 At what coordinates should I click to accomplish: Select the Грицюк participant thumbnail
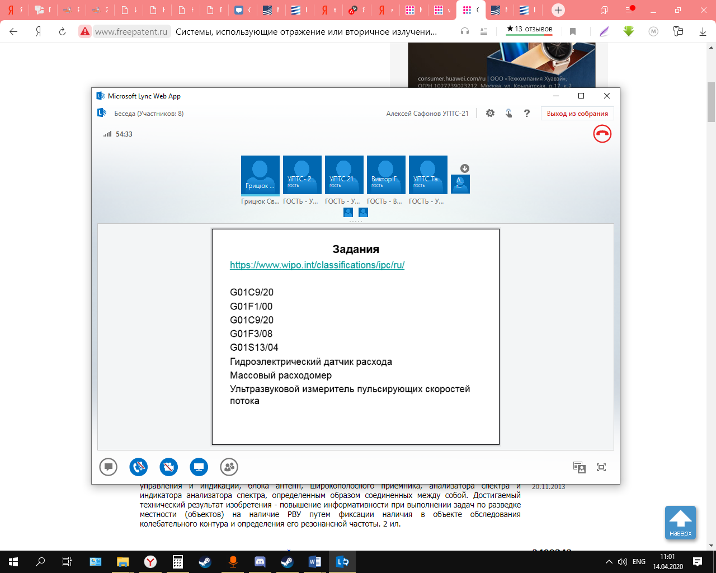[x=260, y=175]
